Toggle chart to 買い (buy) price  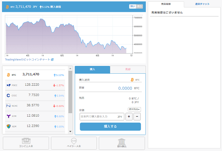click(x=133, y=6)
